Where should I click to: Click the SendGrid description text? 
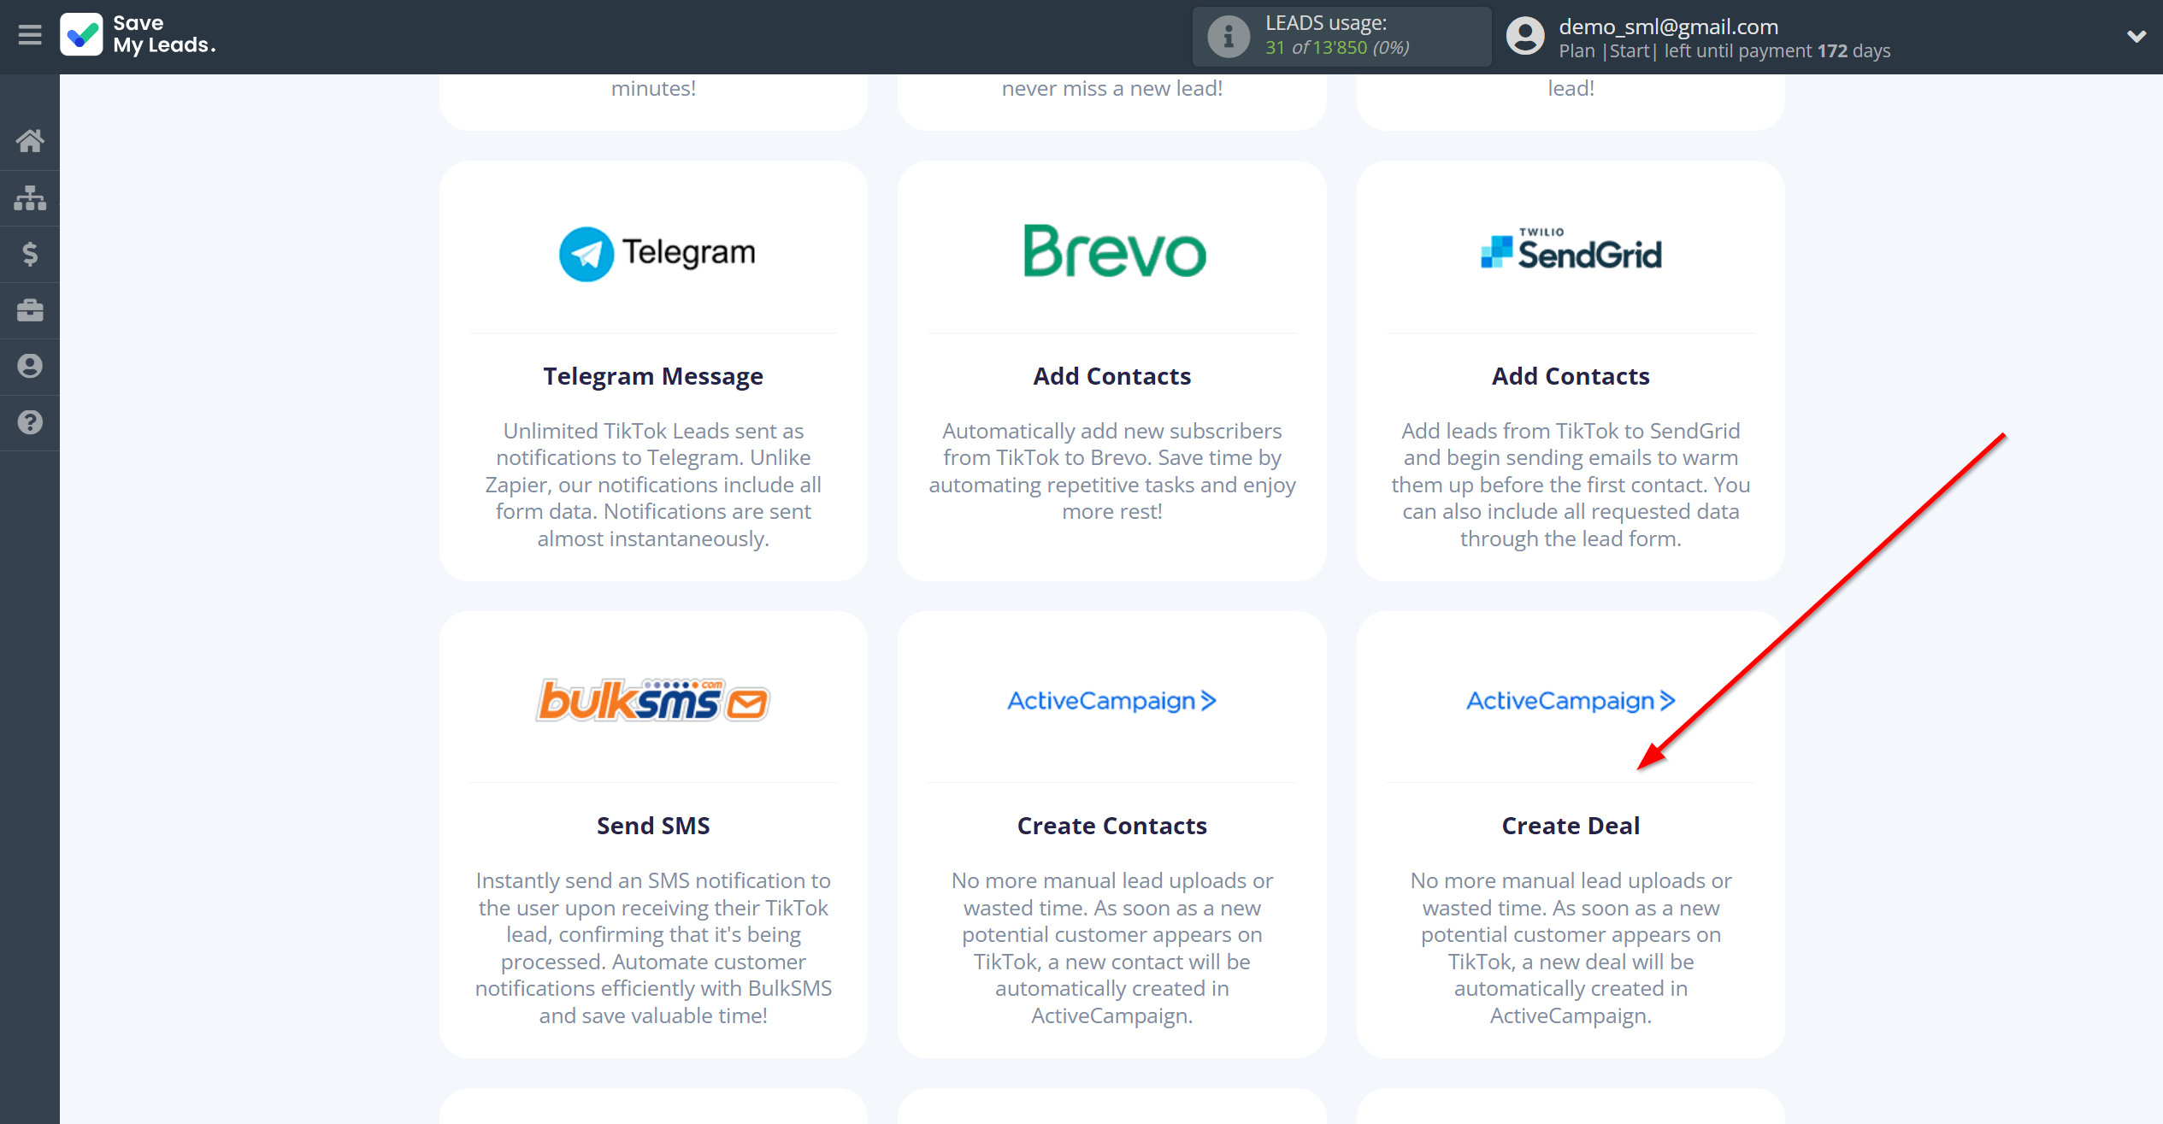(1571, 485)
